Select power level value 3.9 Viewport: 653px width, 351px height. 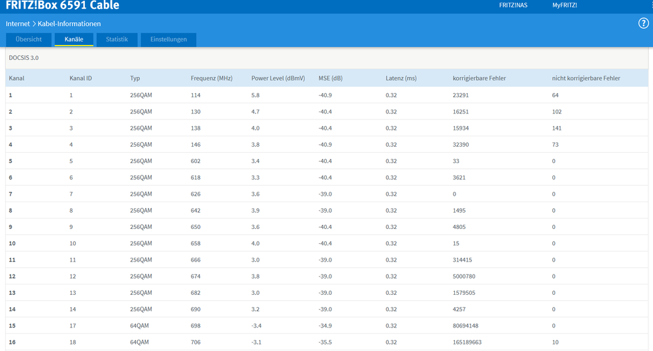[256, 211]
